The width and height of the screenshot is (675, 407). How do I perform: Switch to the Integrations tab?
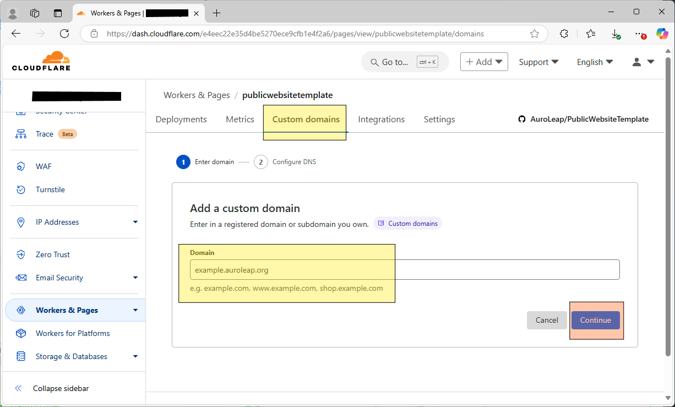coord(381,119)
